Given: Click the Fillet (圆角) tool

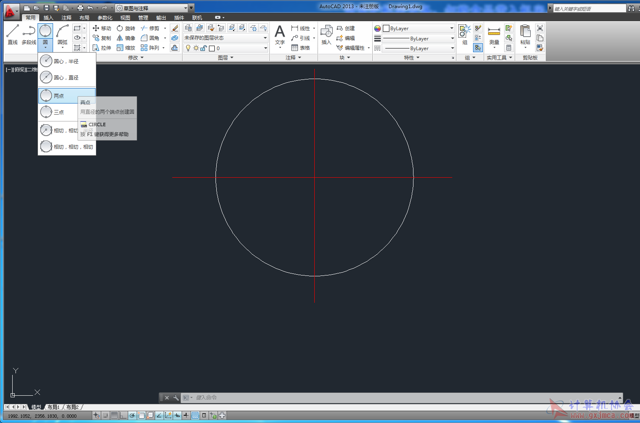Looking at the screenshot, I should tap(150, 38).
